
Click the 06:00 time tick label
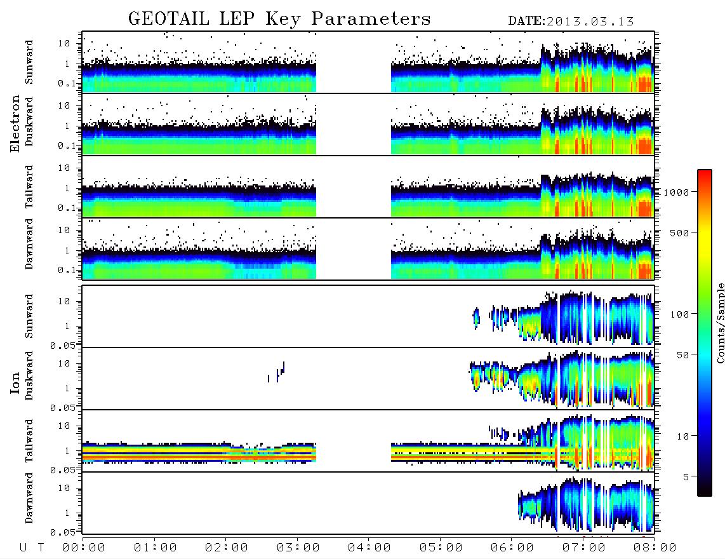click(x=512, y=548)
